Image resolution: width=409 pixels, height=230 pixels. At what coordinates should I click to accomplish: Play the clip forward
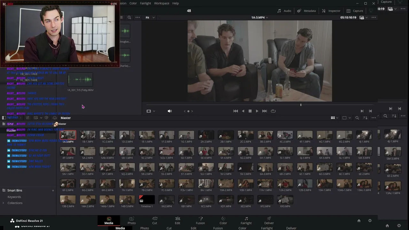(257, 111)
